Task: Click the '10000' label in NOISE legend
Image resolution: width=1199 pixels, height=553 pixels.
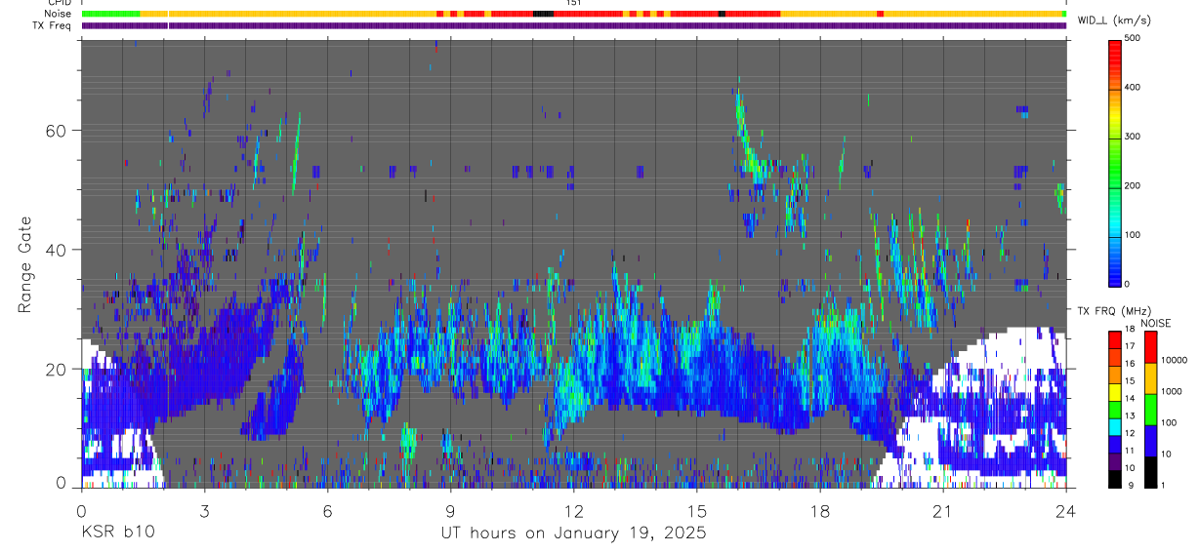Action: tap(1174, 361)
